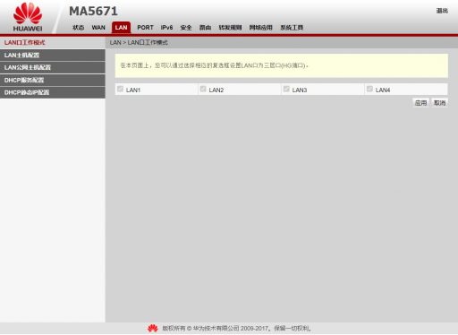Click the small Huawei logo in footer
458x335 pixels.
pos(153,329)
